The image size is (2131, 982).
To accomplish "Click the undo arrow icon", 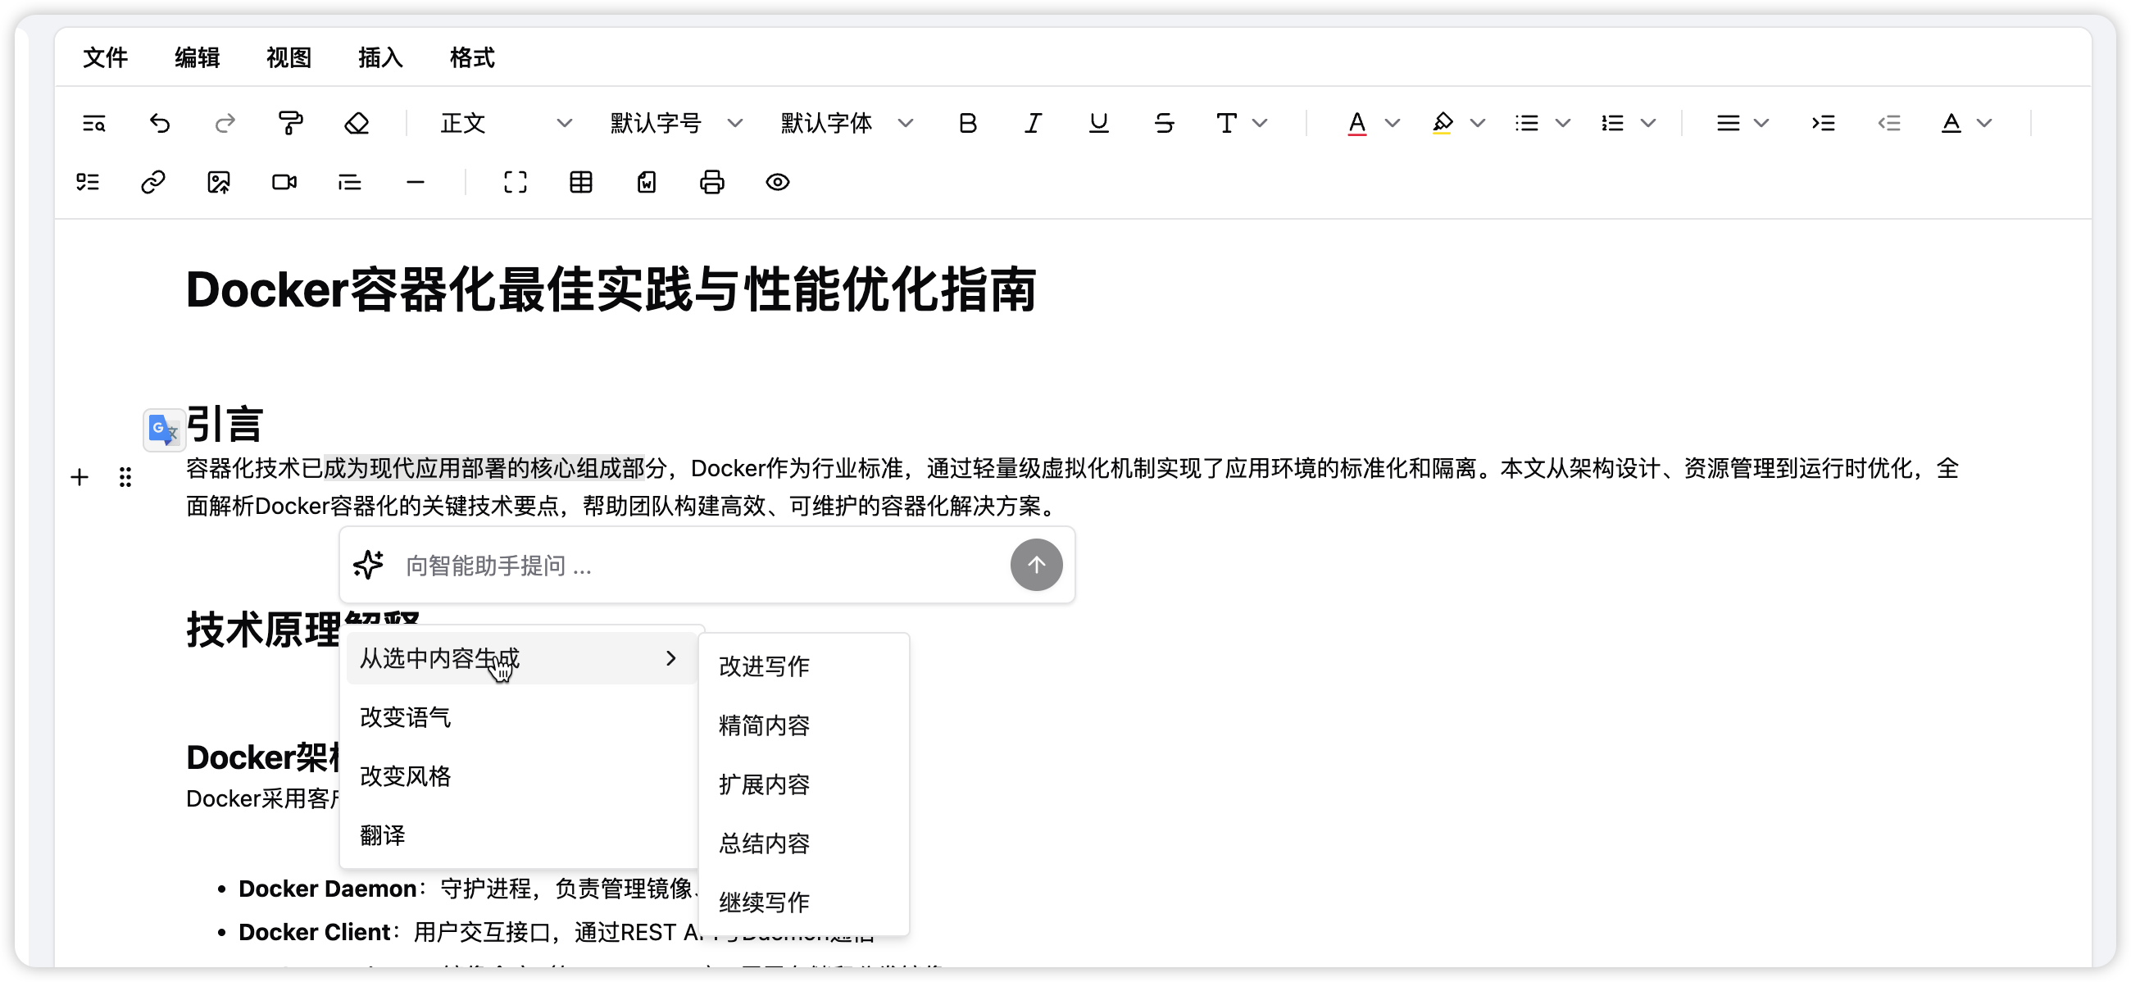I will [x=160, y=123].
